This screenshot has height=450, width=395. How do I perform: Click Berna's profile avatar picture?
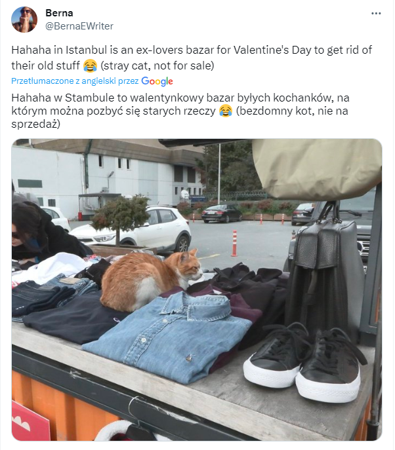pyautogui.click(x=24, y=20)
